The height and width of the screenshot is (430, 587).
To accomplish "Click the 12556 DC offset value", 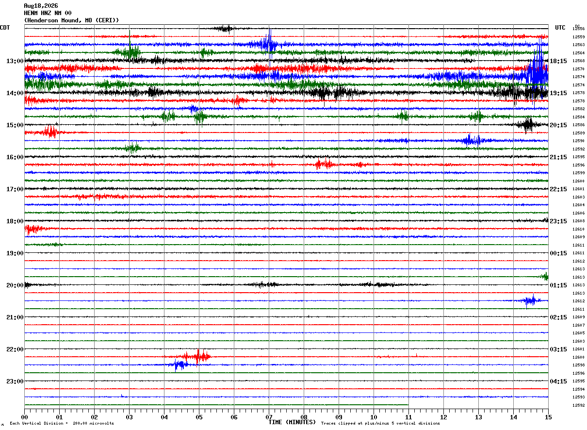I will tap(578, 29).
